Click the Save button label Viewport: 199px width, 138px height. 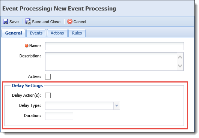click(14, 22)
